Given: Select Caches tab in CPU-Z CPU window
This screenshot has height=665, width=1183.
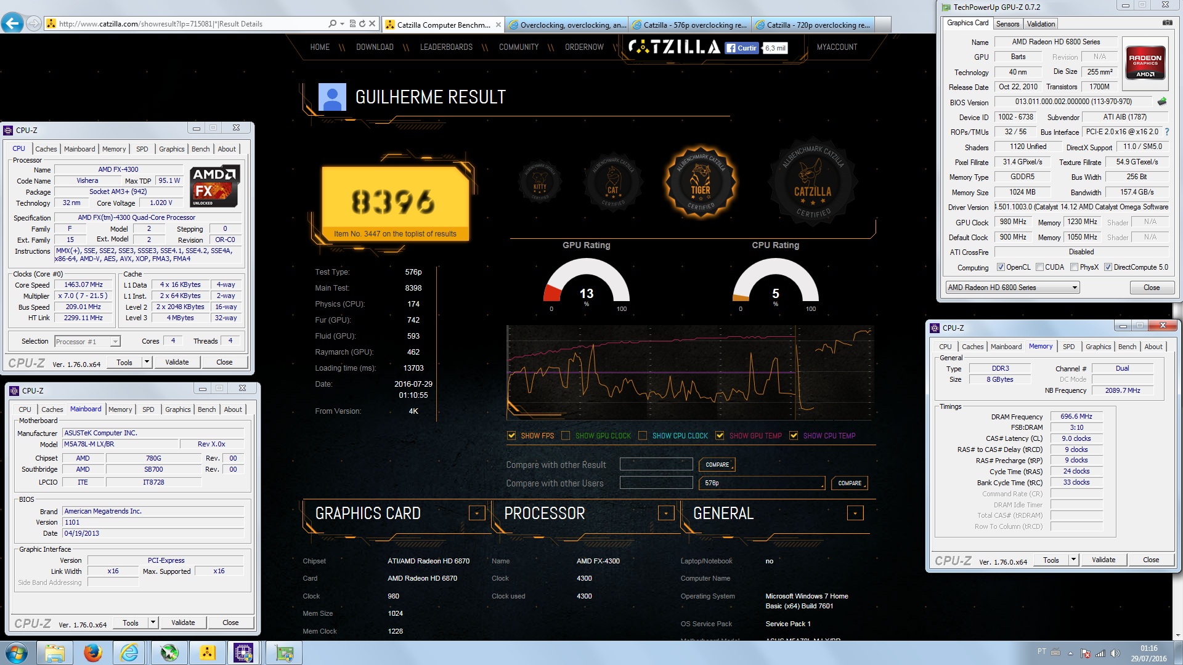Looking at the screenshot, I should pos(46,149).
